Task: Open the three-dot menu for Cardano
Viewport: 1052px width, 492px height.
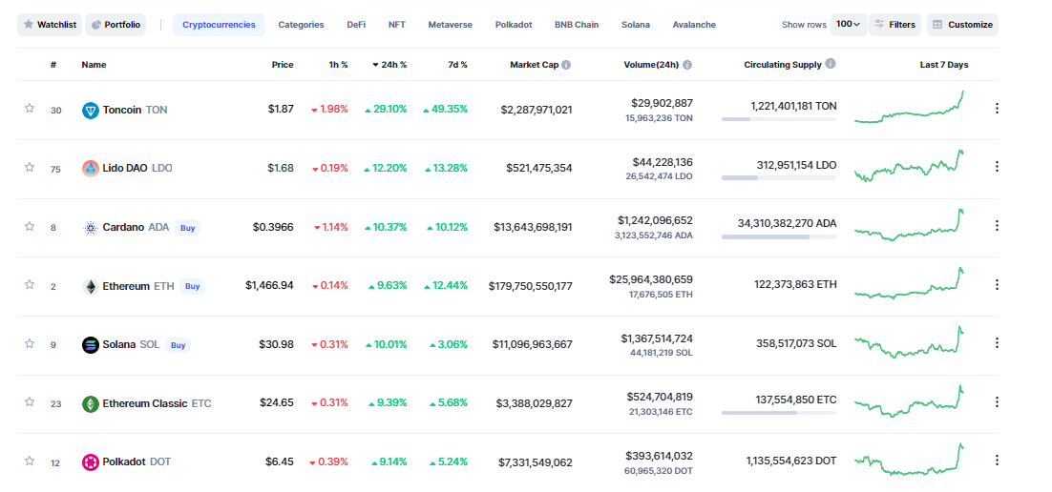Action: 997,225
